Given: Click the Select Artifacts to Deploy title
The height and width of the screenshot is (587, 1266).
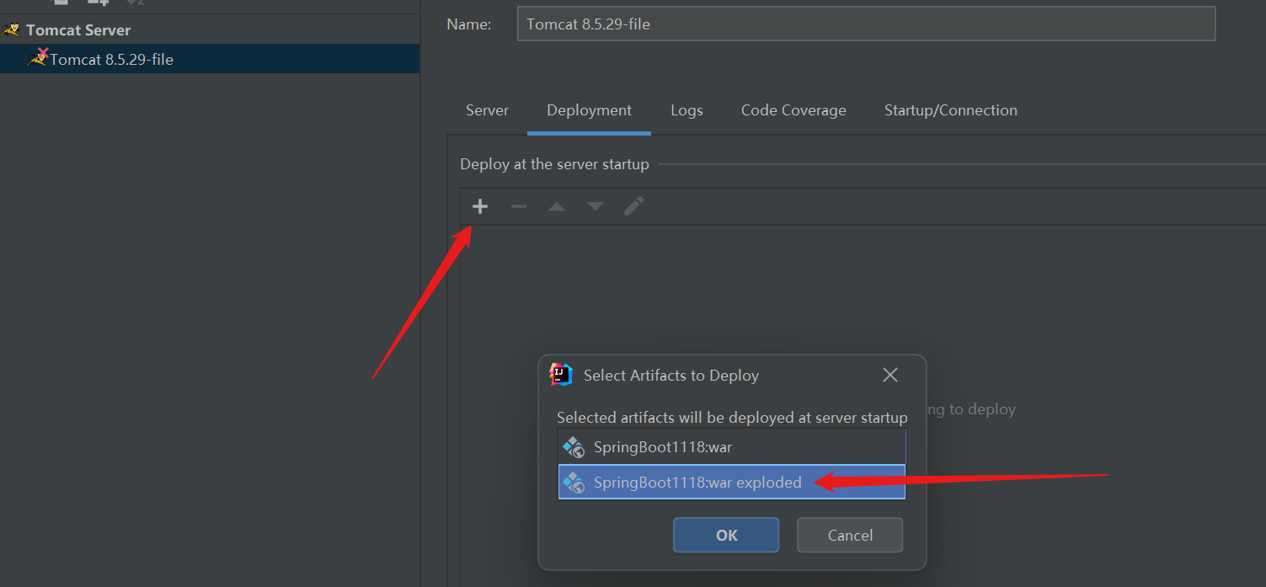Looking at the screenshot, I should (671, 376).
